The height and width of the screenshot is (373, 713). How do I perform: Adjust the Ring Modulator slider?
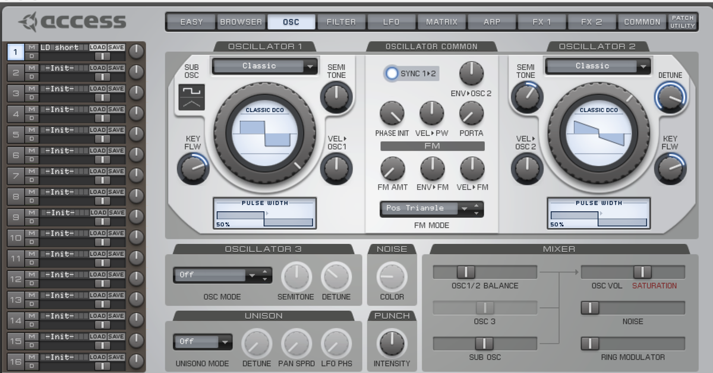click(633, 343)
